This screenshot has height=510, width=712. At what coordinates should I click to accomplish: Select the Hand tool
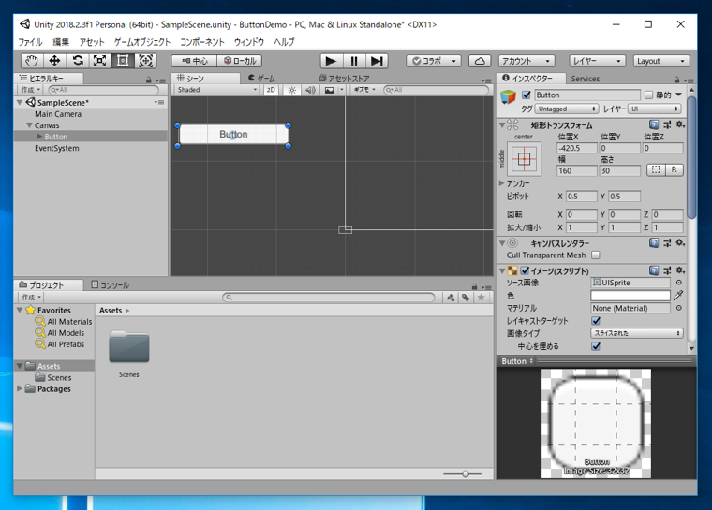tap(32, 61)
